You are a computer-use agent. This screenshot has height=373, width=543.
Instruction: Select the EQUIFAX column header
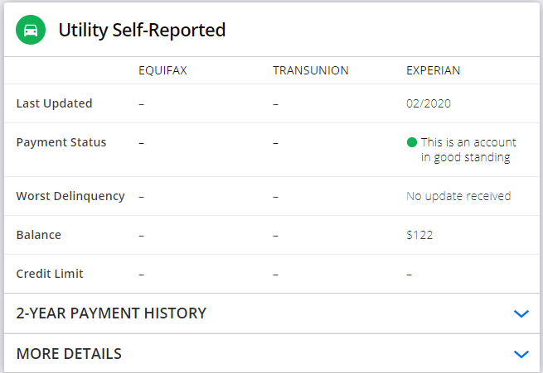tap(162, 70)
